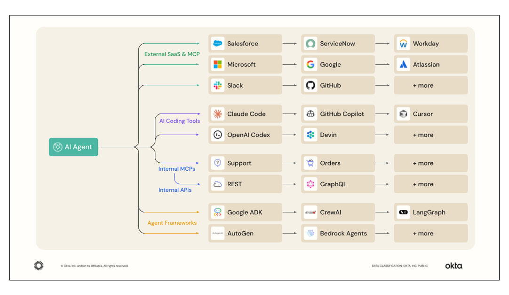Click the Microsoft logo icon
Screen dimensions: 509x295
coord(217,64)
